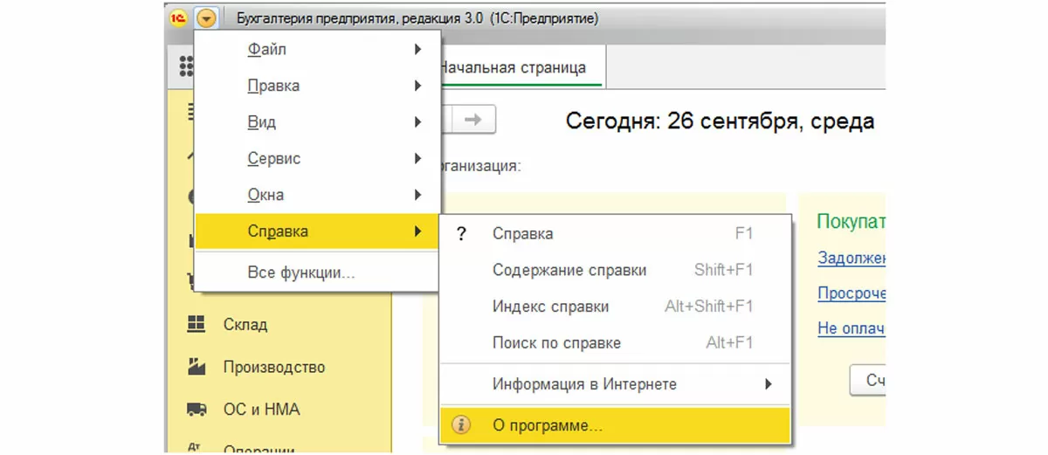Open the main menu round arrow button

[x=206, y=17]
